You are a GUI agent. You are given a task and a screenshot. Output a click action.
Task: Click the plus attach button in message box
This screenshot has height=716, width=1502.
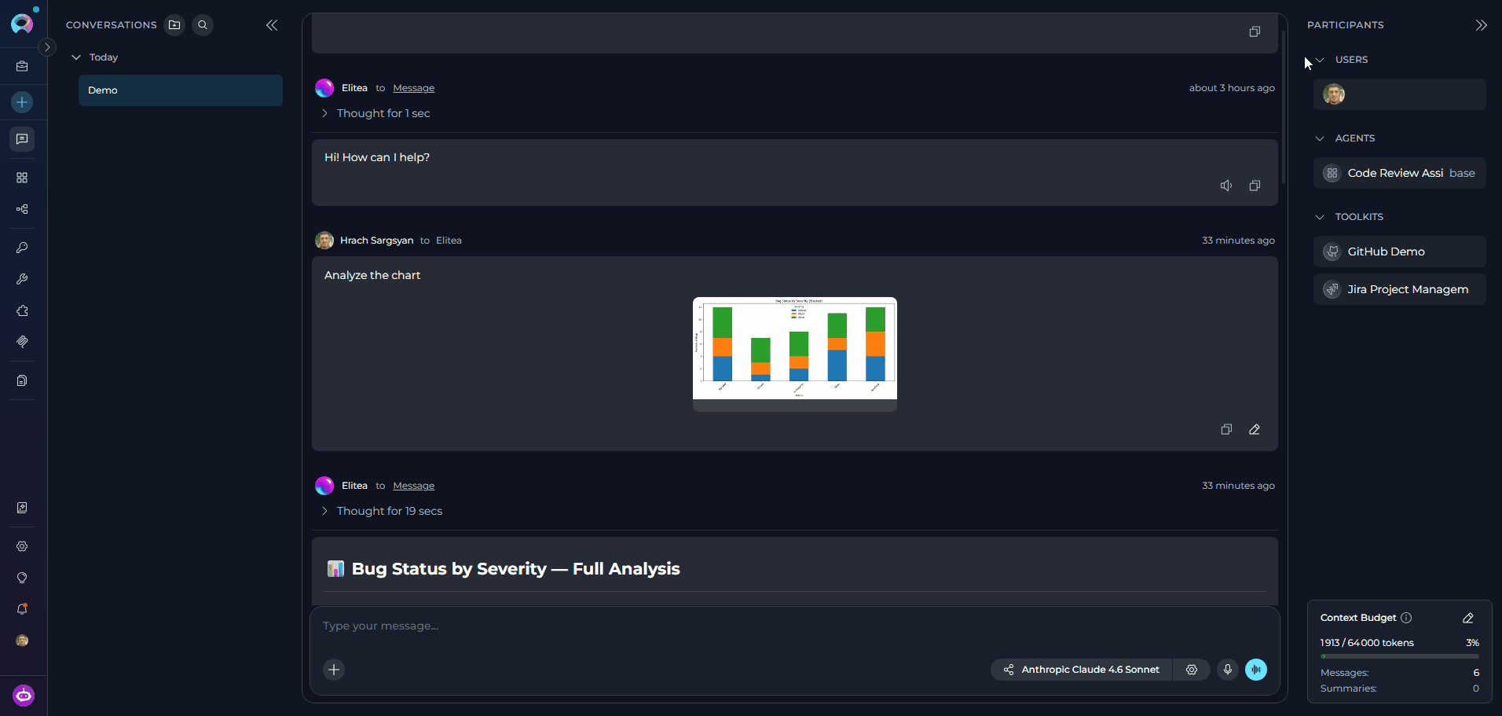pos(334,670)
